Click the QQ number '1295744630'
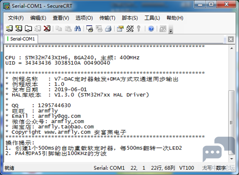Screen dimensions: 239x175 [54, 105]
